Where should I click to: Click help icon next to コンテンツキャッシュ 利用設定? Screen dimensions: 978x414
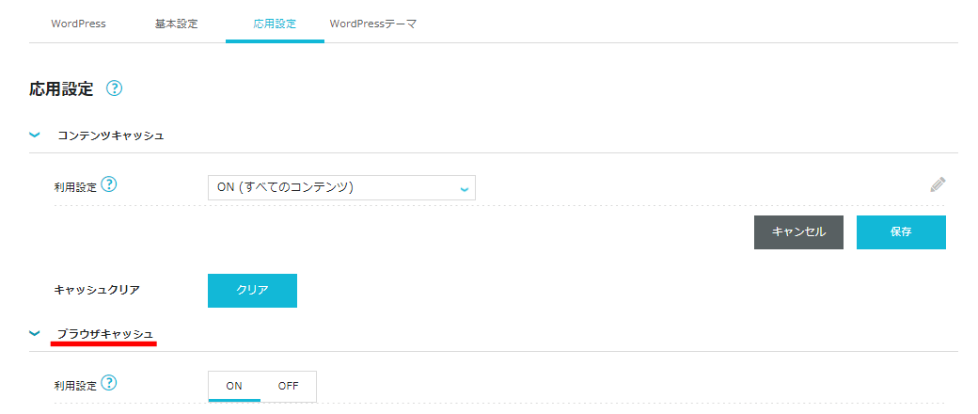[x=108, y=184]
